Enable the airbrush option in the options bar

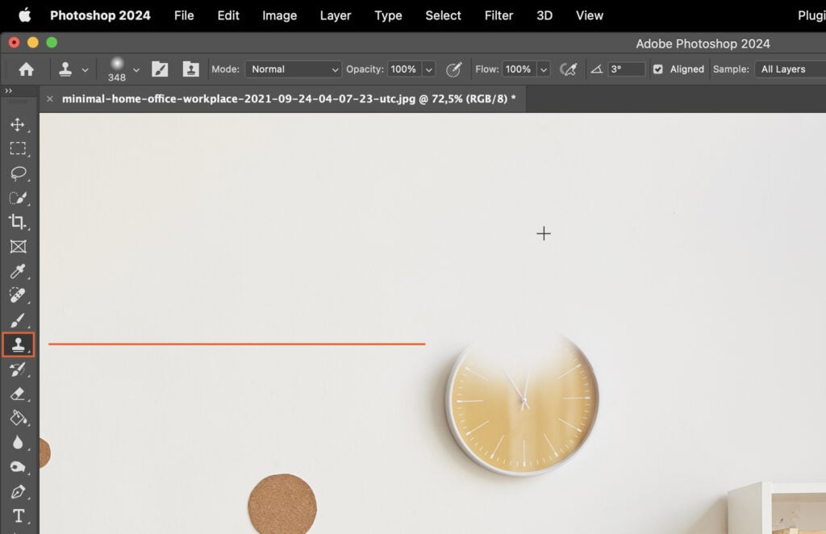[569, 69]
